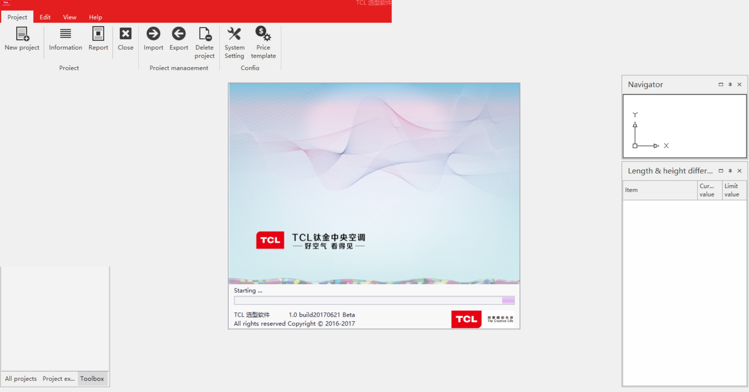
Task: Click the red TCL logo on splash footer
Action: point(466,319)
